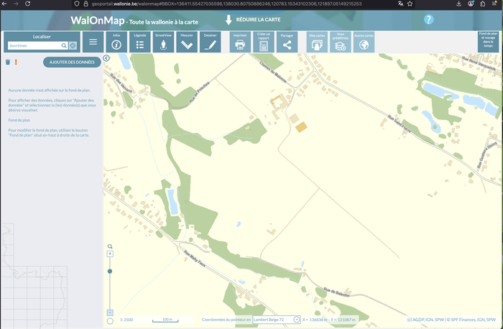
Task: Open the Dessiner drawing tool
Action: click(210, 42)
